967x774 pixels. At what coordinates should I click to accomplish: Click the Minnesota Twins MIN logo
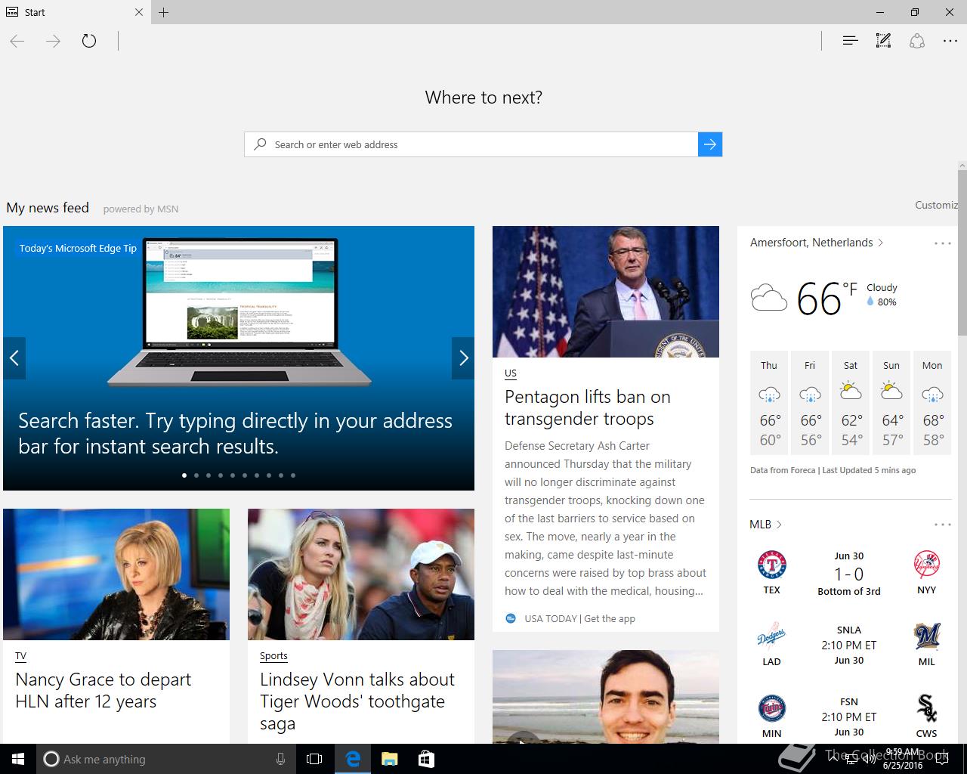point(772,709)
